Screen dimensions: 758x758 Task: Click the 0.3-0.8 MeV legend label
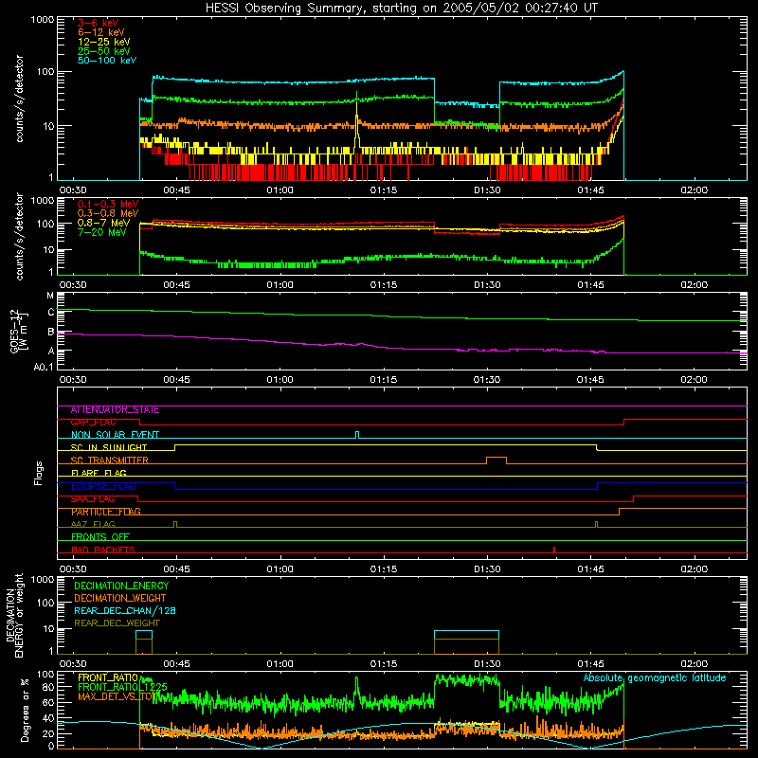(108, 213)
